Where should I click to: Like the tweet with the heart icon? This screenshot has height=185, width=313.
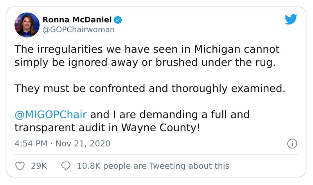tap(20, 166)
